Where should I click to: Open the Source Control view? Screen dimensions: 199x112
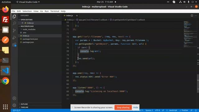14,30
